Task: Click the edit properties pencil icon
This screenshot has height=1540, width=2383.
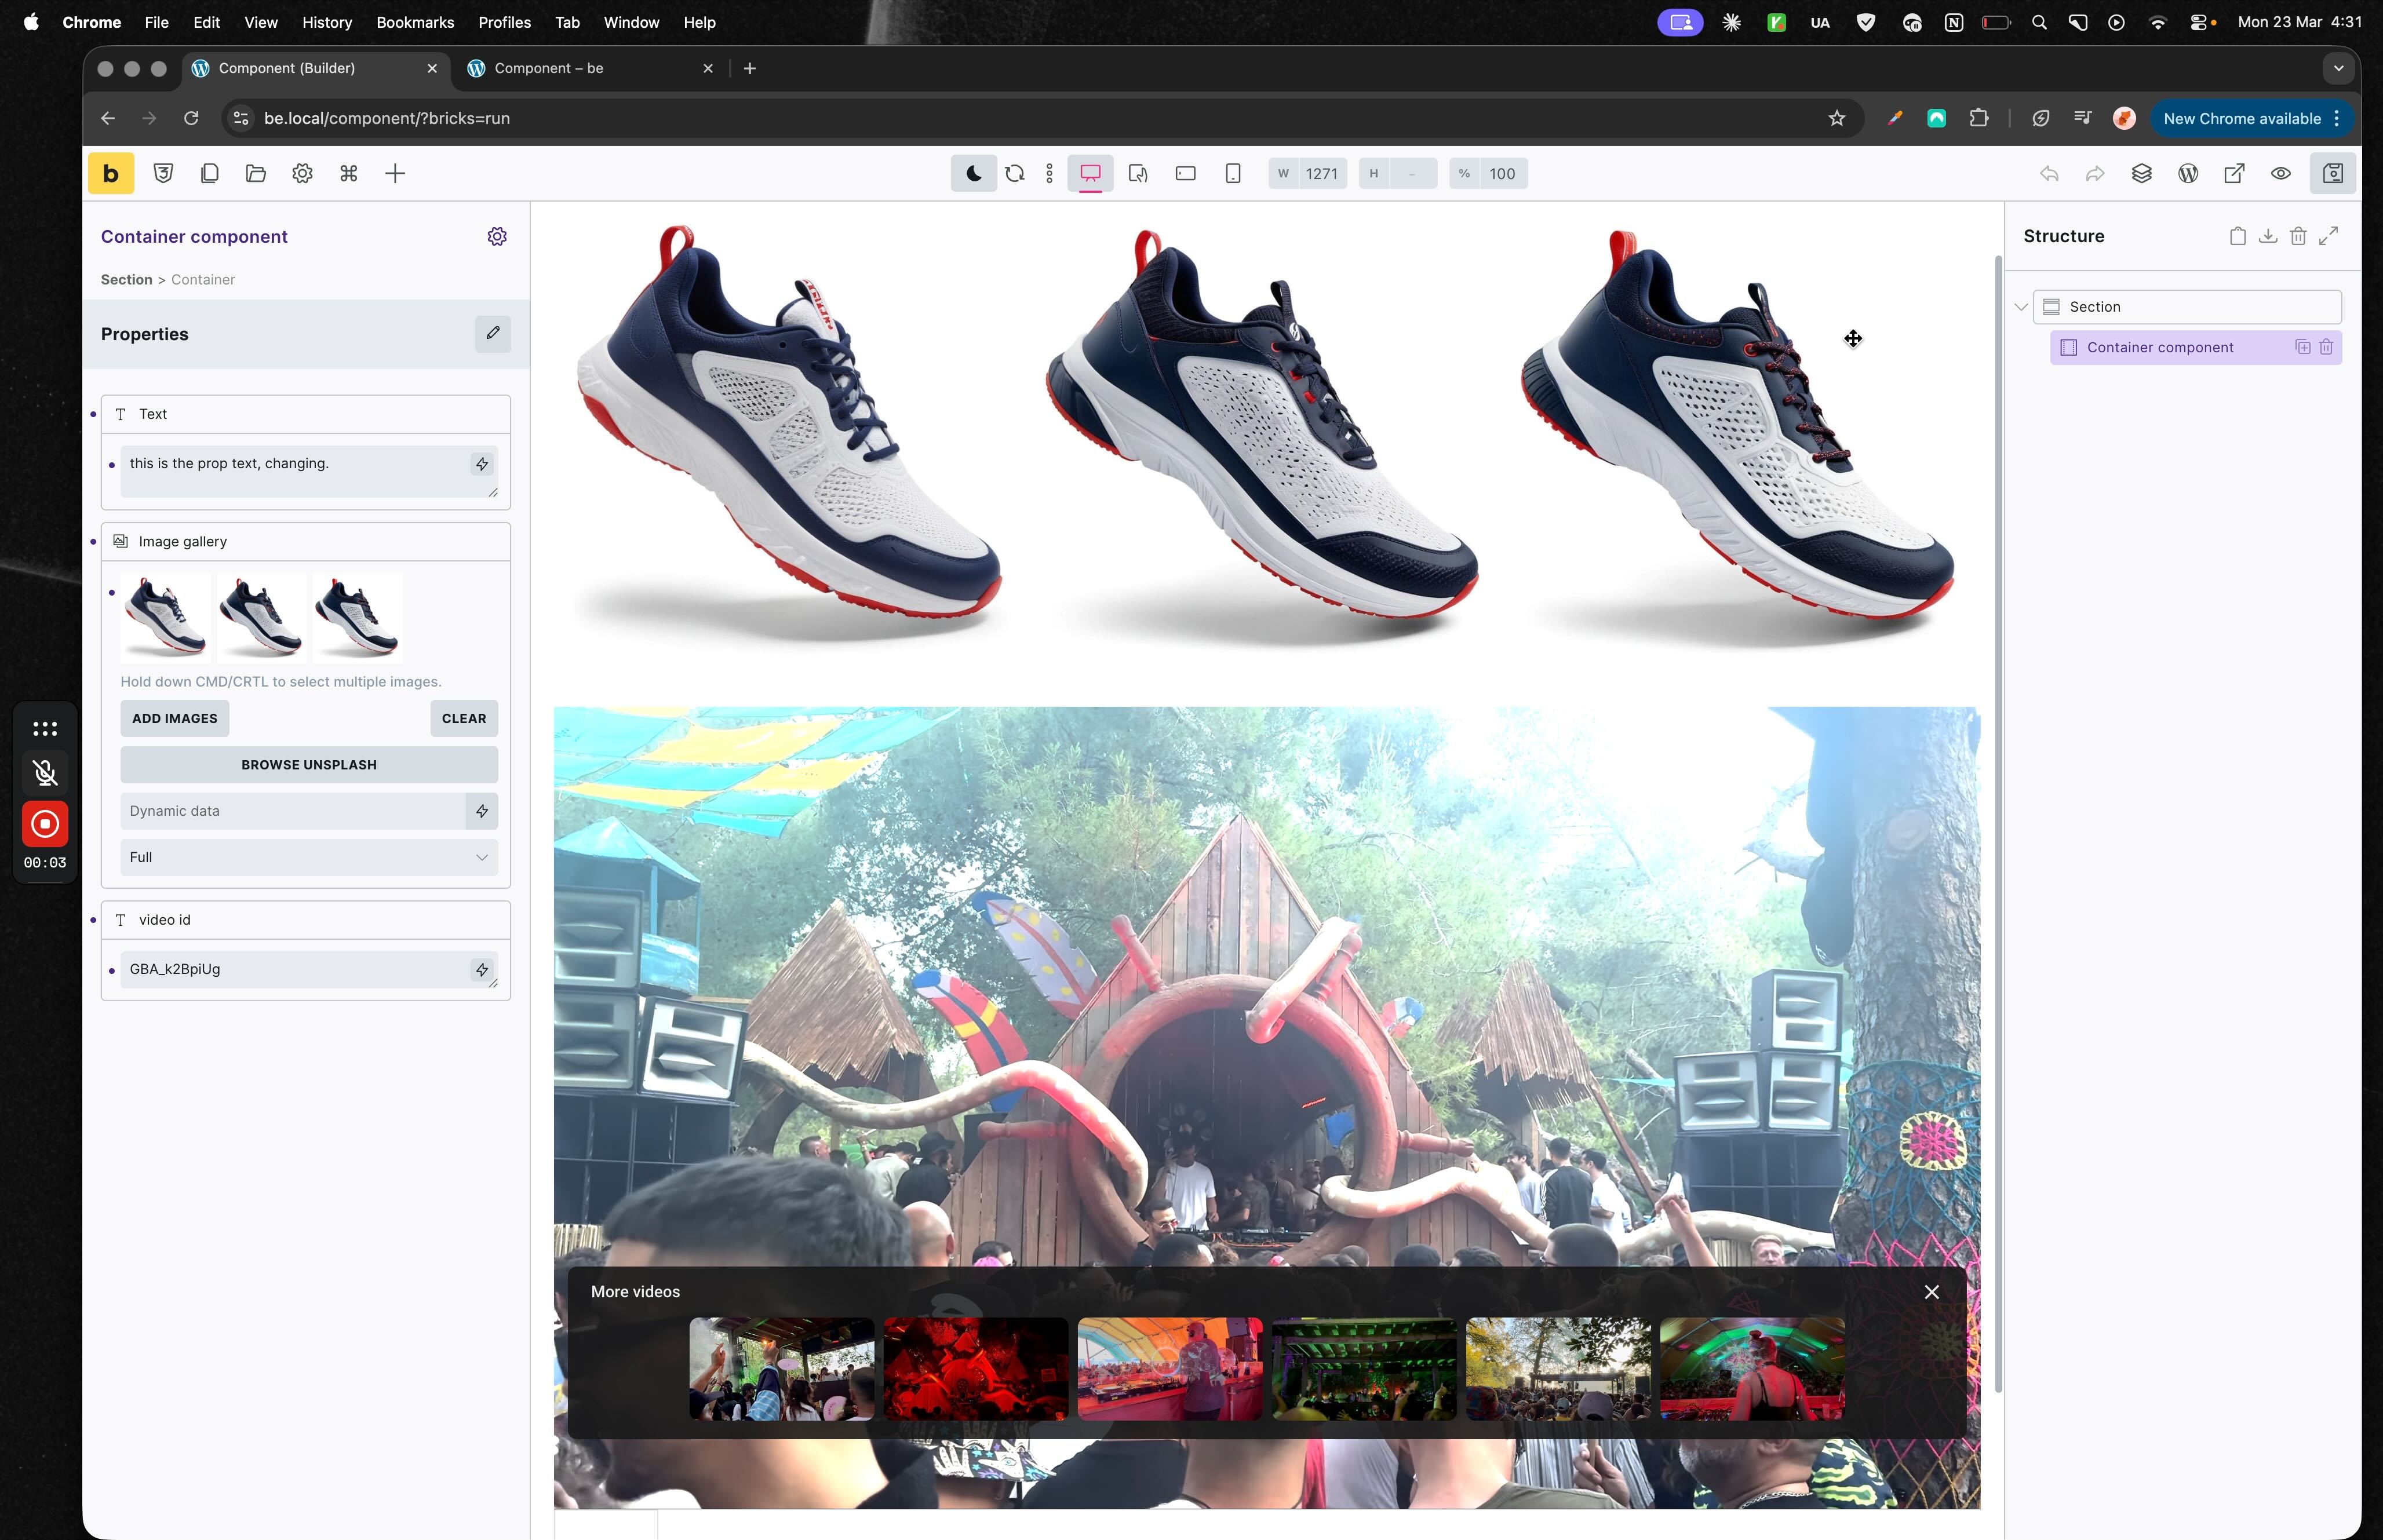Action: tap(492, 333)
